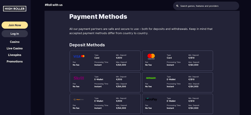Click the No fee value in Skrill card
The height and width of the screenshot is (115, 251).
76,87
